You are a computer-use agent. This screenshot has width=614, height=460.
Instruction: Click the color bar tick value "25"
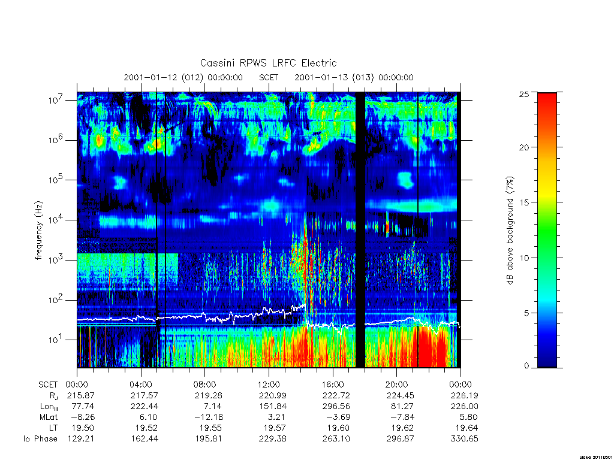524,94
